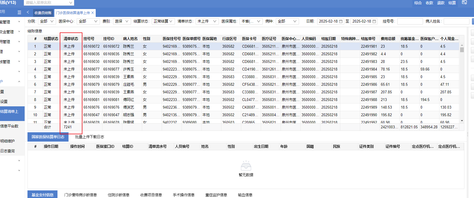Open the 医保中心 dropdown
474x198 pixels.
point(88,21)
